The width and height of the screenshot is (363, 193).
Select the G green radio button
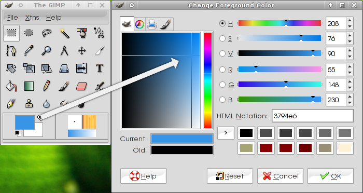(x=222, y=85)
